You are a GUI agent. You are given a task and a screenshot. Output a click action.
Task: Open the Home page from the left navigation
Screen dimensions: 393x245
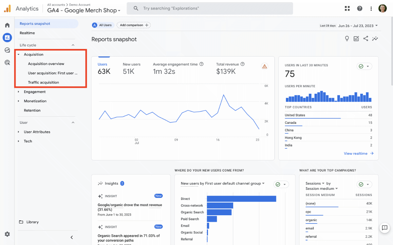point(7,25)
